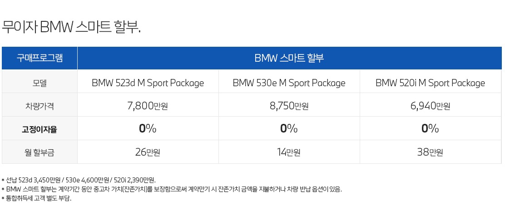Select the 구매프로그램 header cell
The image size is (505, 216).
pyautogui.click(x=40, y=58)
